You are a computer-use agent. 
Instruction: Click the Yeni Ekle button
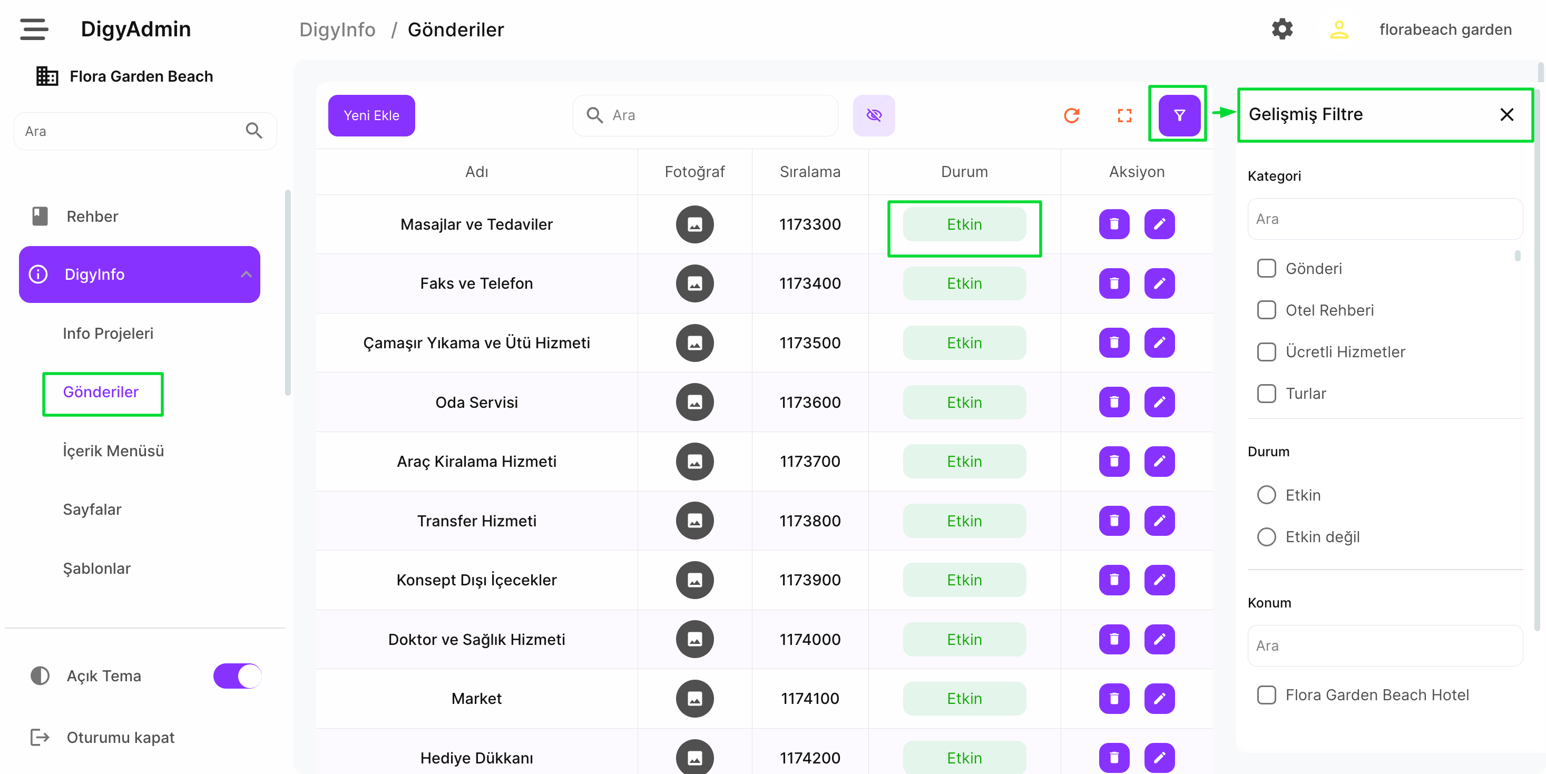point(371,115)
